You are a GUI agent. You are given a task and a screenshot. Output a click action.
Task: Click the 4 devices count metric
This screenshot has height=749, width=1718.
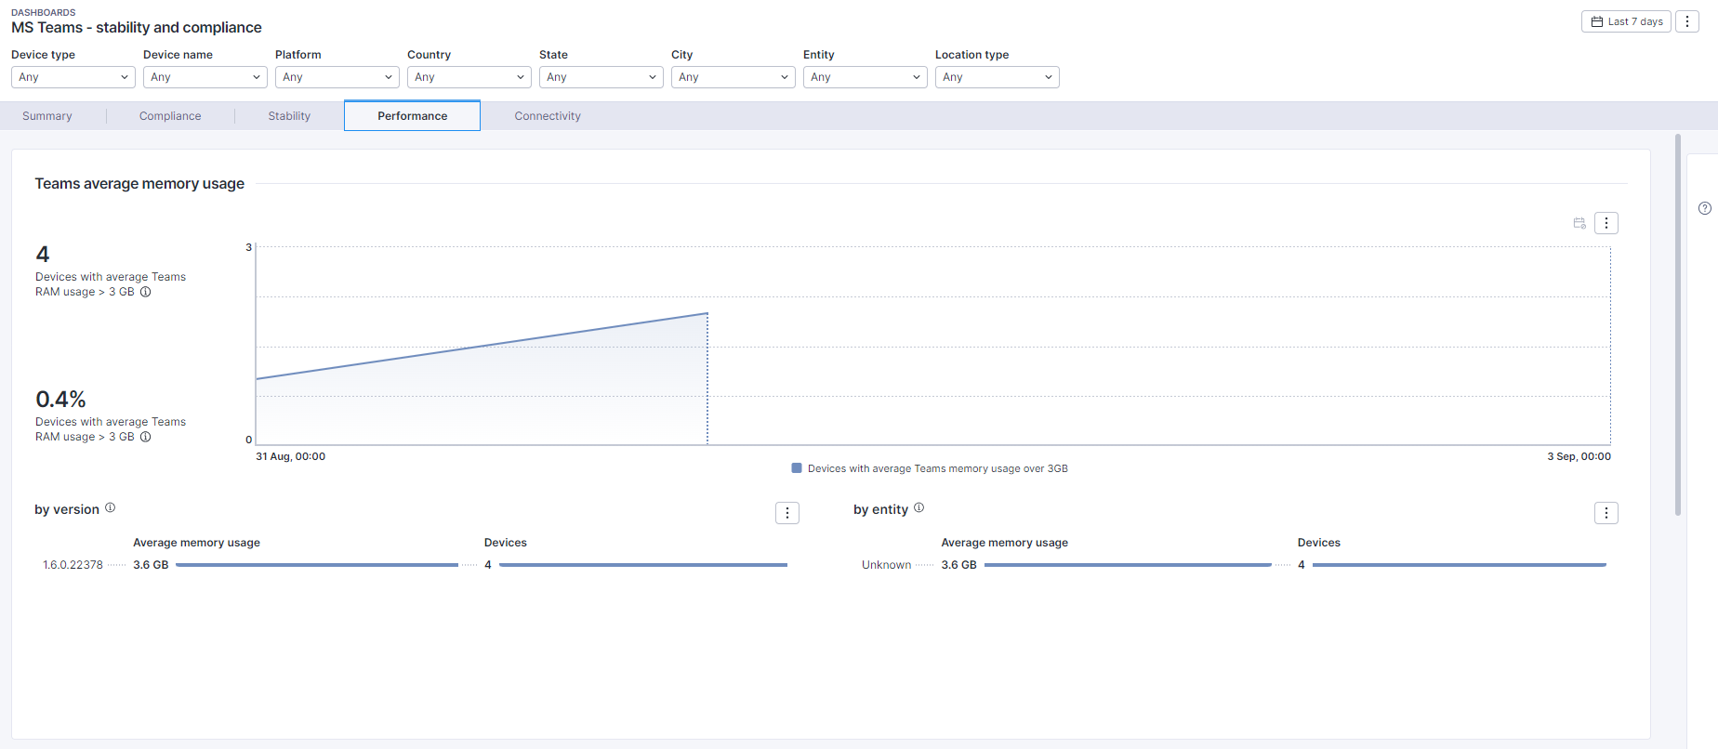click(x=43, y=254)
